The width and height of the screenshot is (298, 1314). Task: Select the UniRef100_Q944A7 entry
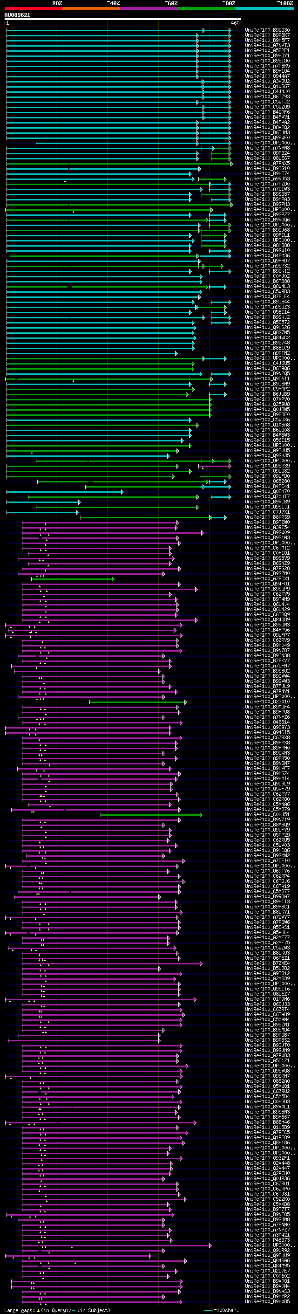267,76
